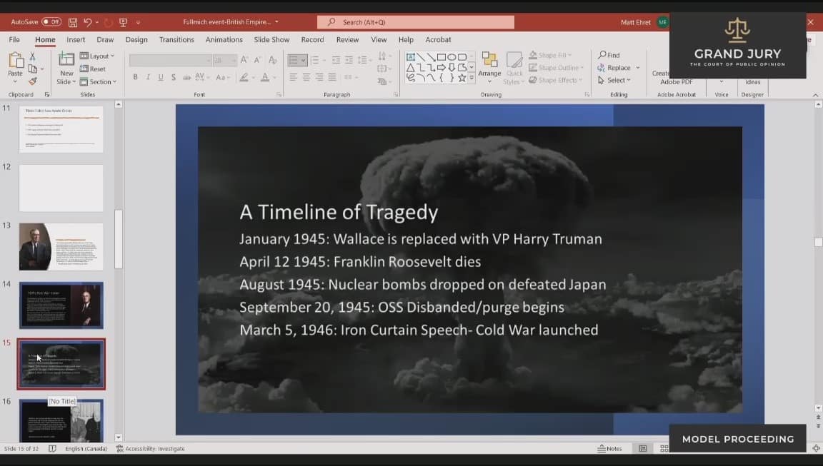Select slide 14 thumbnail

click(61, 305)
